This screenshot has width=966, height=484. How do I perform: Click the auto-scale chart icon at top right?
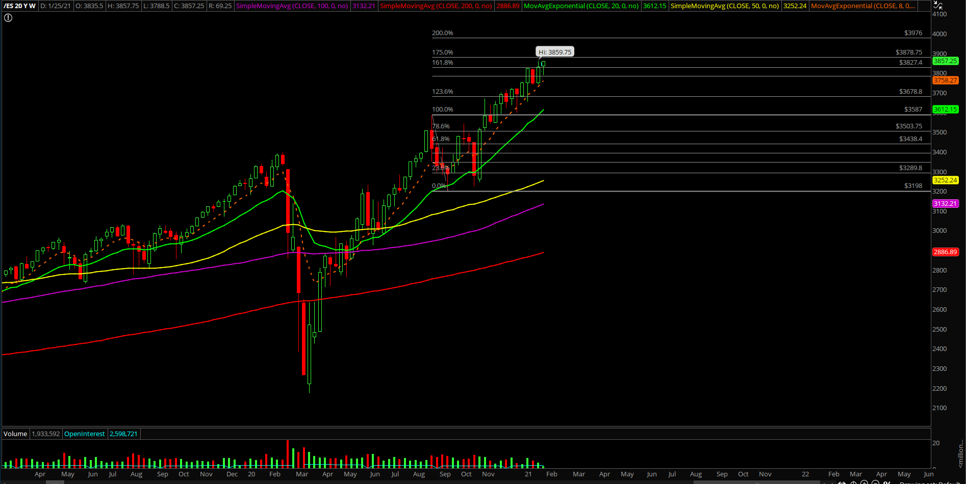coord(937,5)
